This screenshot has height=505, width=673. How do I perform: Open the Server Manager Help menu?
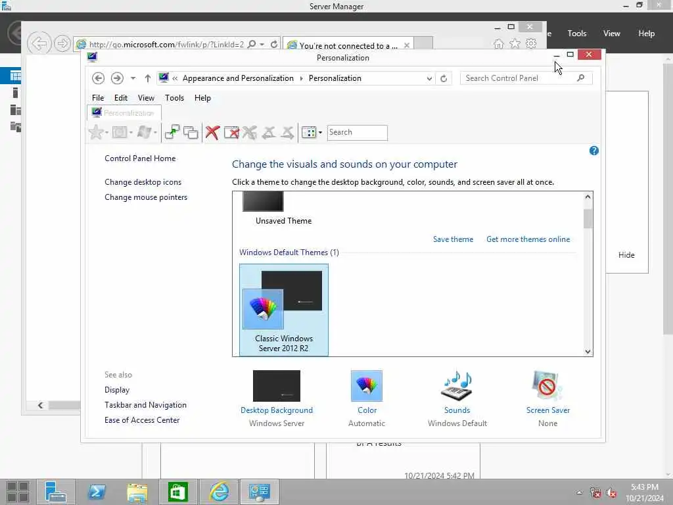(x=646, y=34)
